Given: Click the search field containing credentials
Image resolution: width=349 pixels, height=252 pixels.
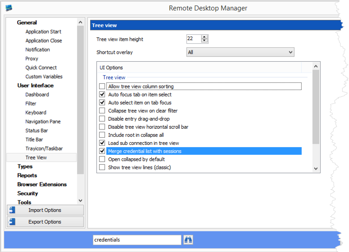Looking at the screenshot, I should pyautogui.click(x=136, y=240).
